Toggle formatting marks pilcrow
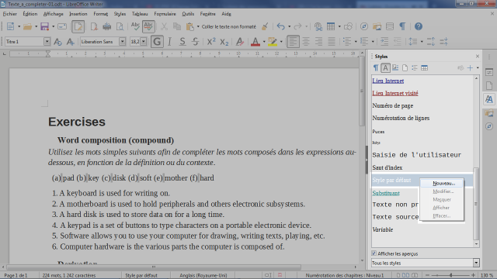497x279 pixels. (402, 26)
